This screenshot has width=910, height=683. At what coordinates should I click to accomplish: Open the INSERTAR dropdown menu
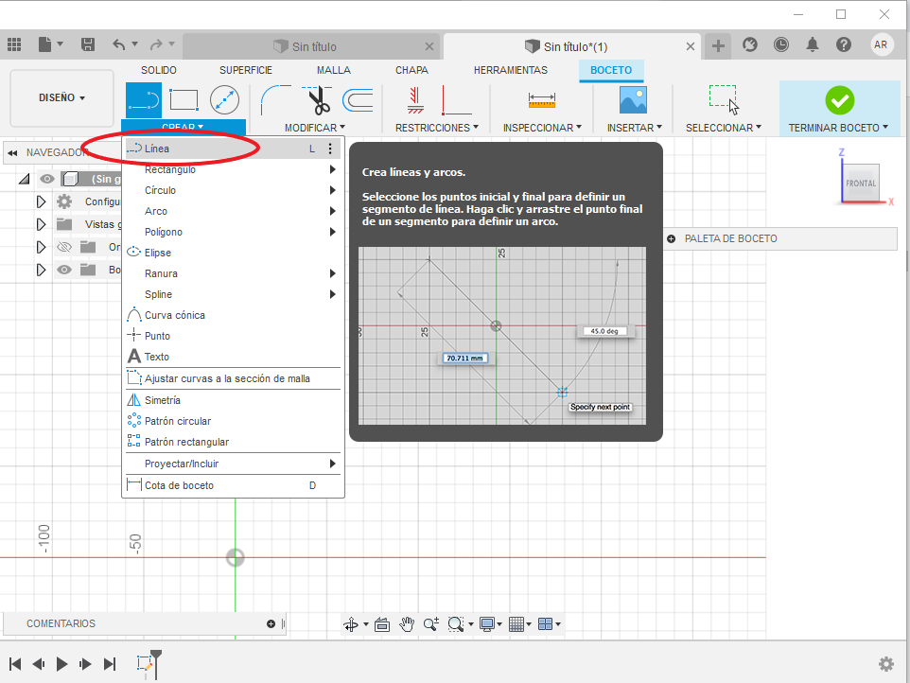(635, 128)
